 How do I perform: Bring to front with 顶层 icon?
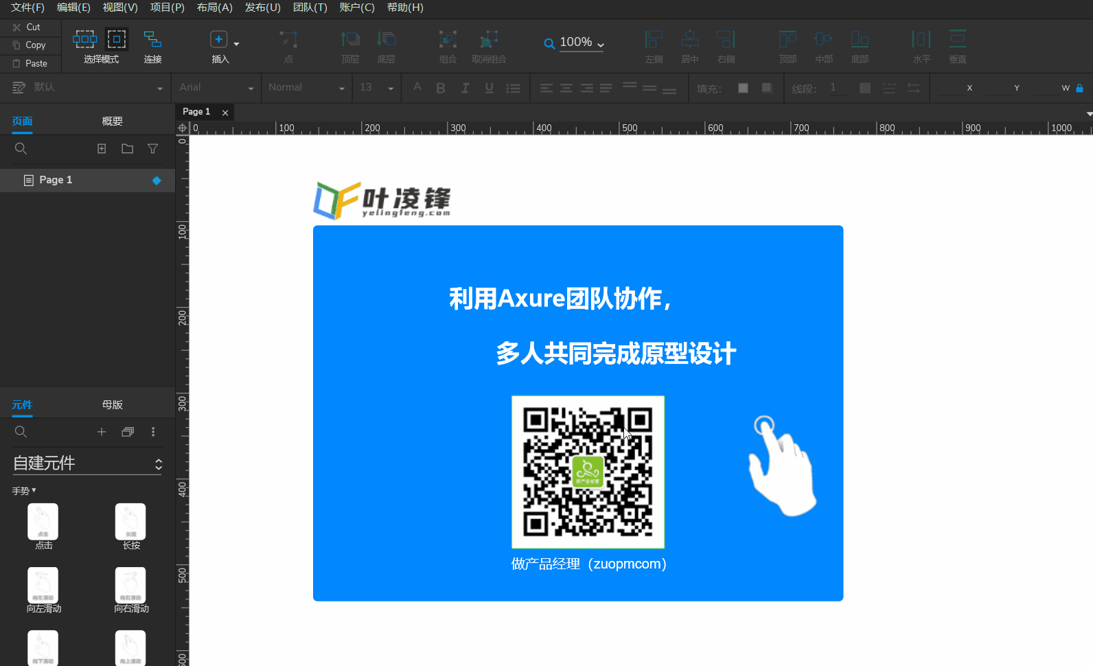(x=350, y=39)
